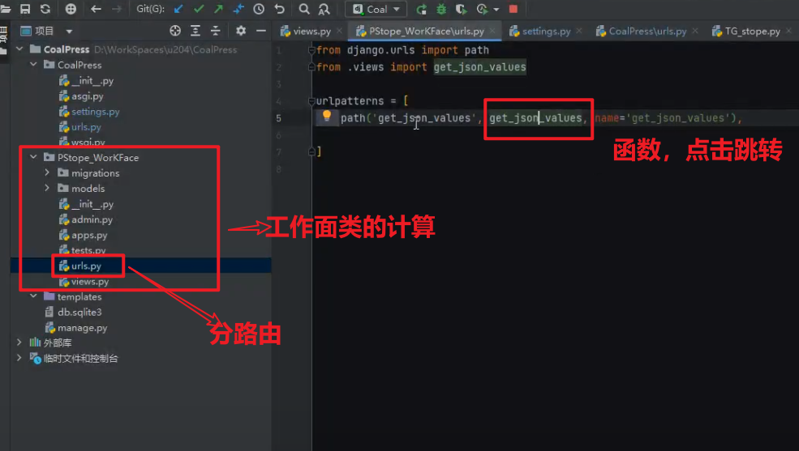Screen dimensions: 799x451
Task: Click Expand All in project panel
Action: point(195,31)
